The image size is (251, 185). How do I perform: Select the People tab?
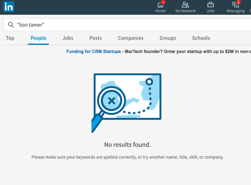pyautogui.click(x=39, y=38)
